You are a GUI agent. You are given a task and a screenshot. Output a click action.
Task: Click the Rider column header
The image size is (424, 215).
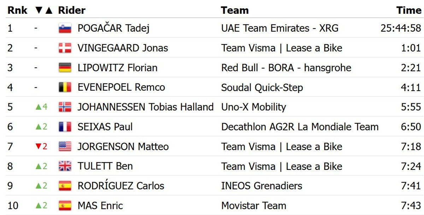click(72, 11)
